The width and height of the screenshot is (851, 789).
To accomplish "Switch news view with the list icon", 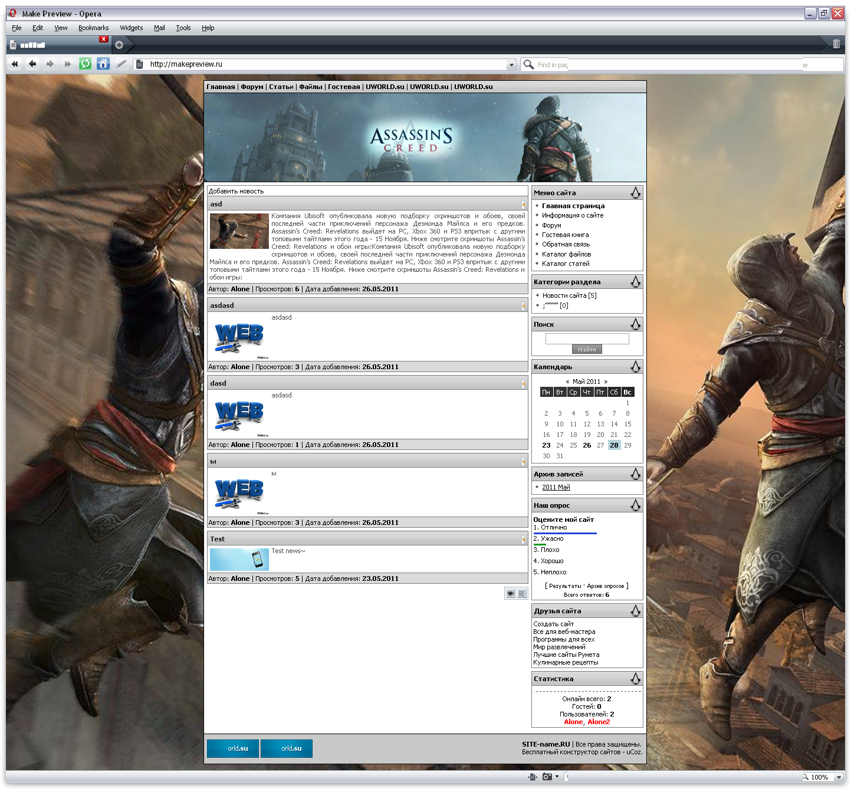I will click(x=522, y=594).
